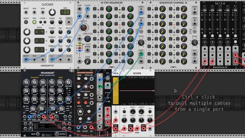Click the 16 Step Sequencer RUN input
Viewport: 245px width, 138px height.
tap(79, 9)
